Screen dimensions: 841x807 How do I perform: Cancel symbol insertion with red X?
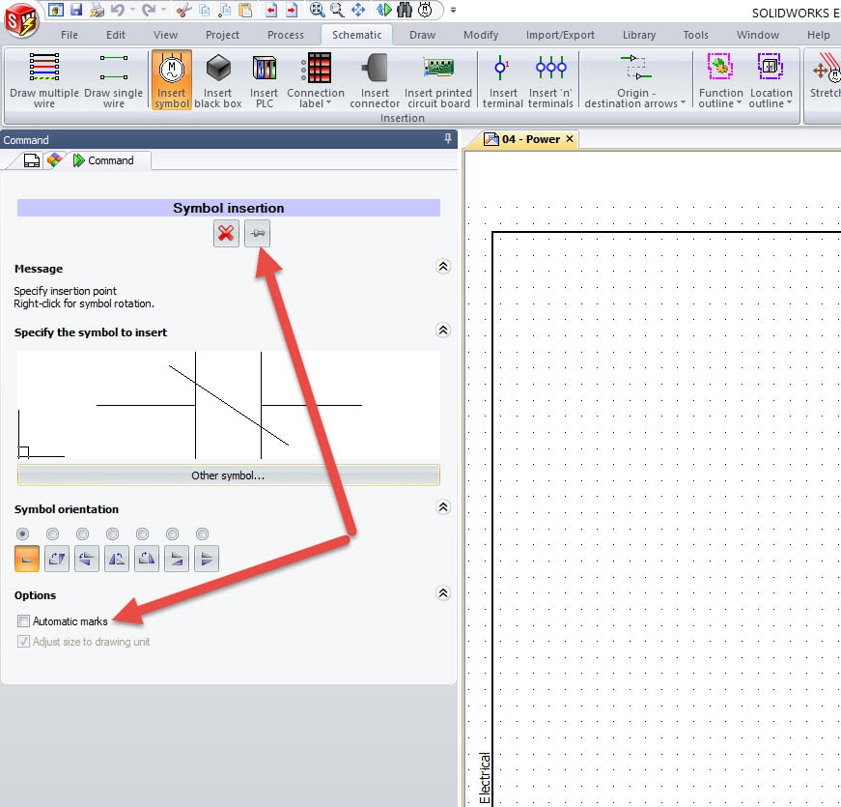coord(226,234)
